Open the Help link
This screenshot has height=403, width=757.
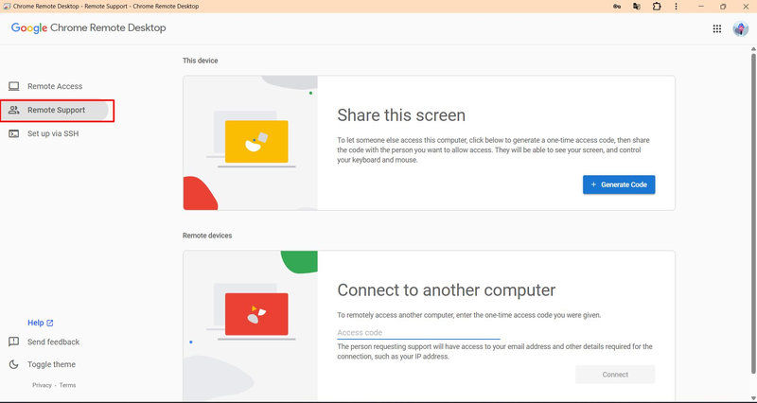pyautogui.click(x=41, y=323)
